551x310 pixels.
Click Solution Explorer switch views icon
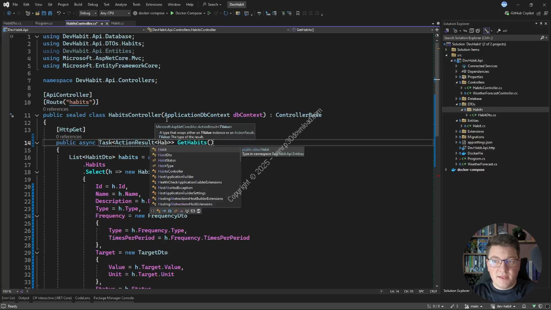(447, 31)
